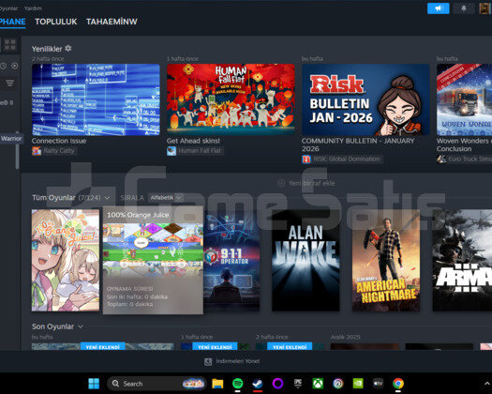Open the Woven Wonders Conclusion news title
This screenshot has width=492, height=394.
464,144
